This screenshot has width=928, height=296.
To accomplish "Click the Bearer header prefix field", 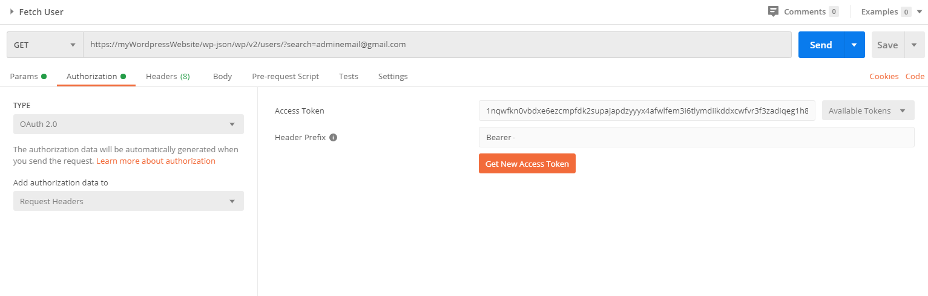I will coord(696,137).
